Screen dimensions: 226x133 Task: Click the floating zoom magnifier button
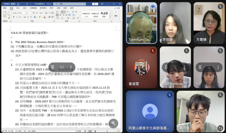(113, 124)
